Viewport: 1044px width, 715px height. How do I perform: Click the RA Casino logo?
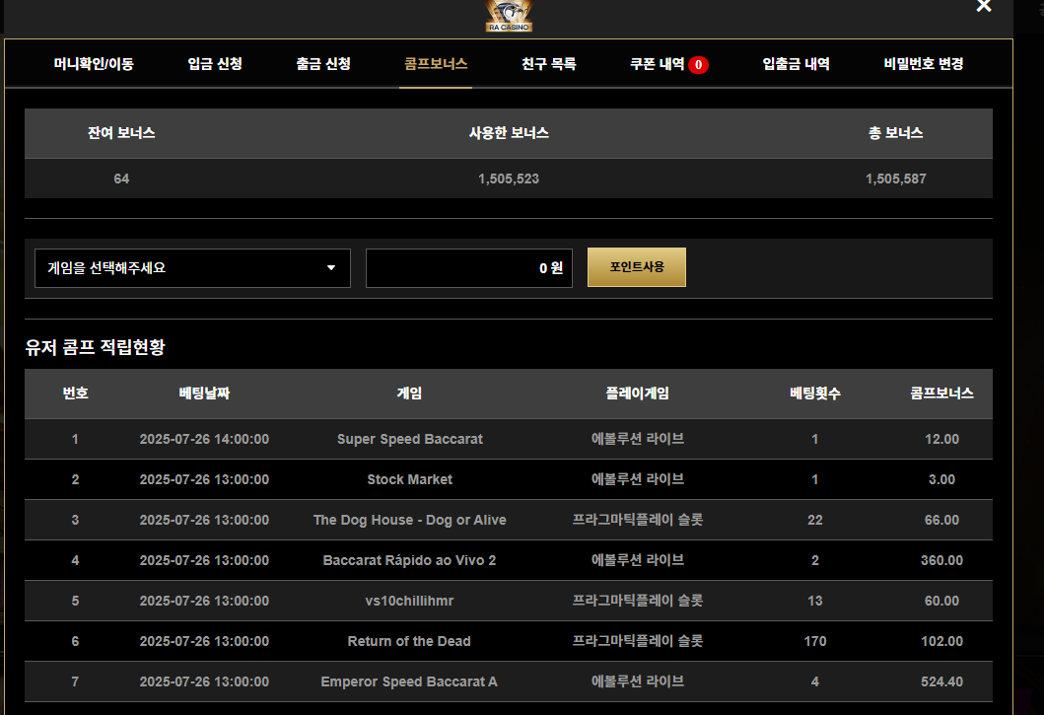(509, 16)
